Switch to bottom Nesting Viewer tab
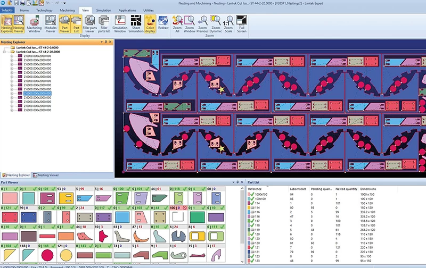 46,175
